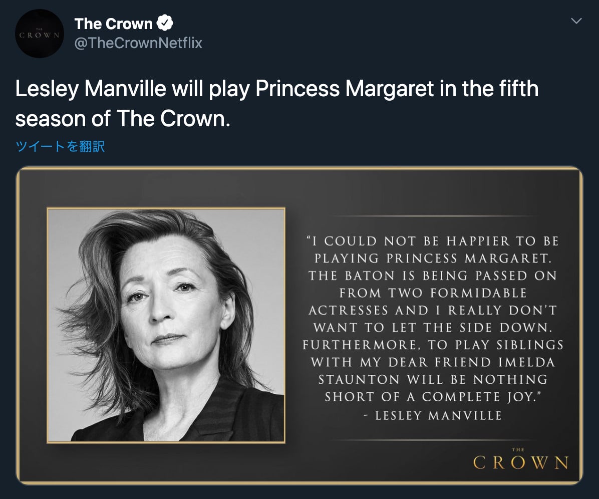Screen dimensions: 599x499
Task: Click the thin gold line above the quote
Action: coord(433,216)
